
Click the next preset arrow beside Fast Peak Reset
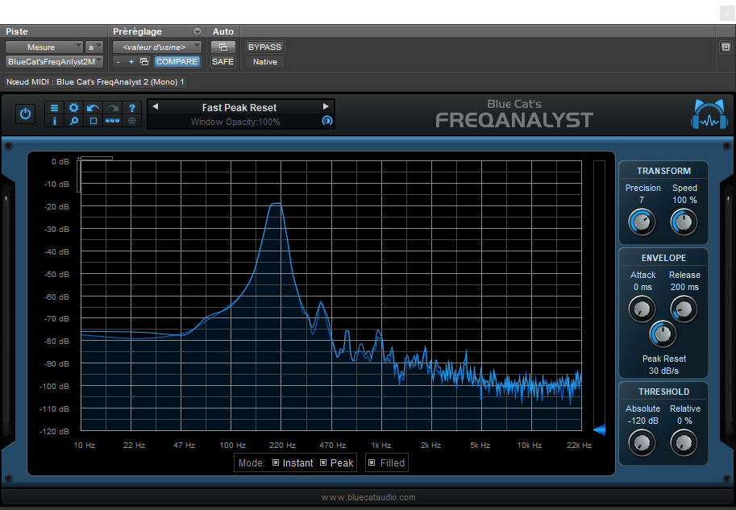click(x=326, y=106)
